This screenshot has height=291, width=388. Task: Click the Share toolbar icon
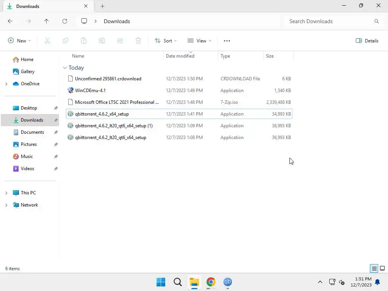120,41
